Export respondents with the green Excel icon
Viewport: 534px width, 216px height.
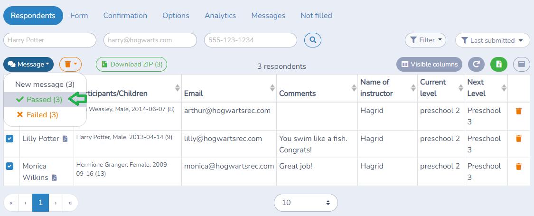[498, 64]
